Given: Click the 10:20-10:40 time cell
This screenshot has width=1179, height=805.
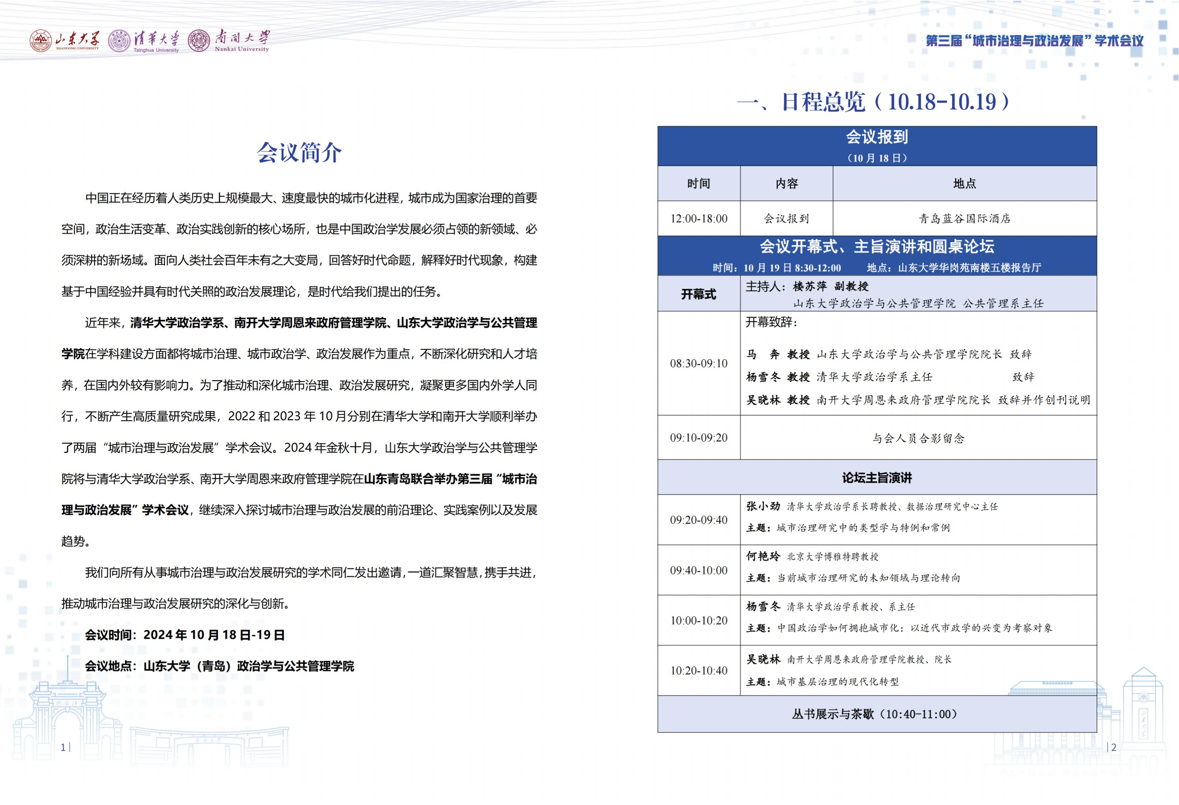Looking at the screenshot, I should 699,671.
